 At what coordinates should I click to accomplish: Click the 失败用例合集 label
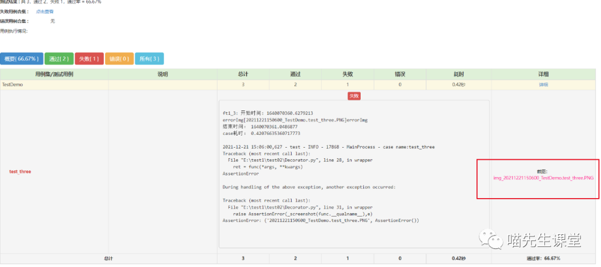coord(14,12)
